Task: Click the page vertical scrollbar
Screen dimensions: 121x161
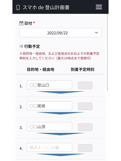Action: click(x=107, y=53)
